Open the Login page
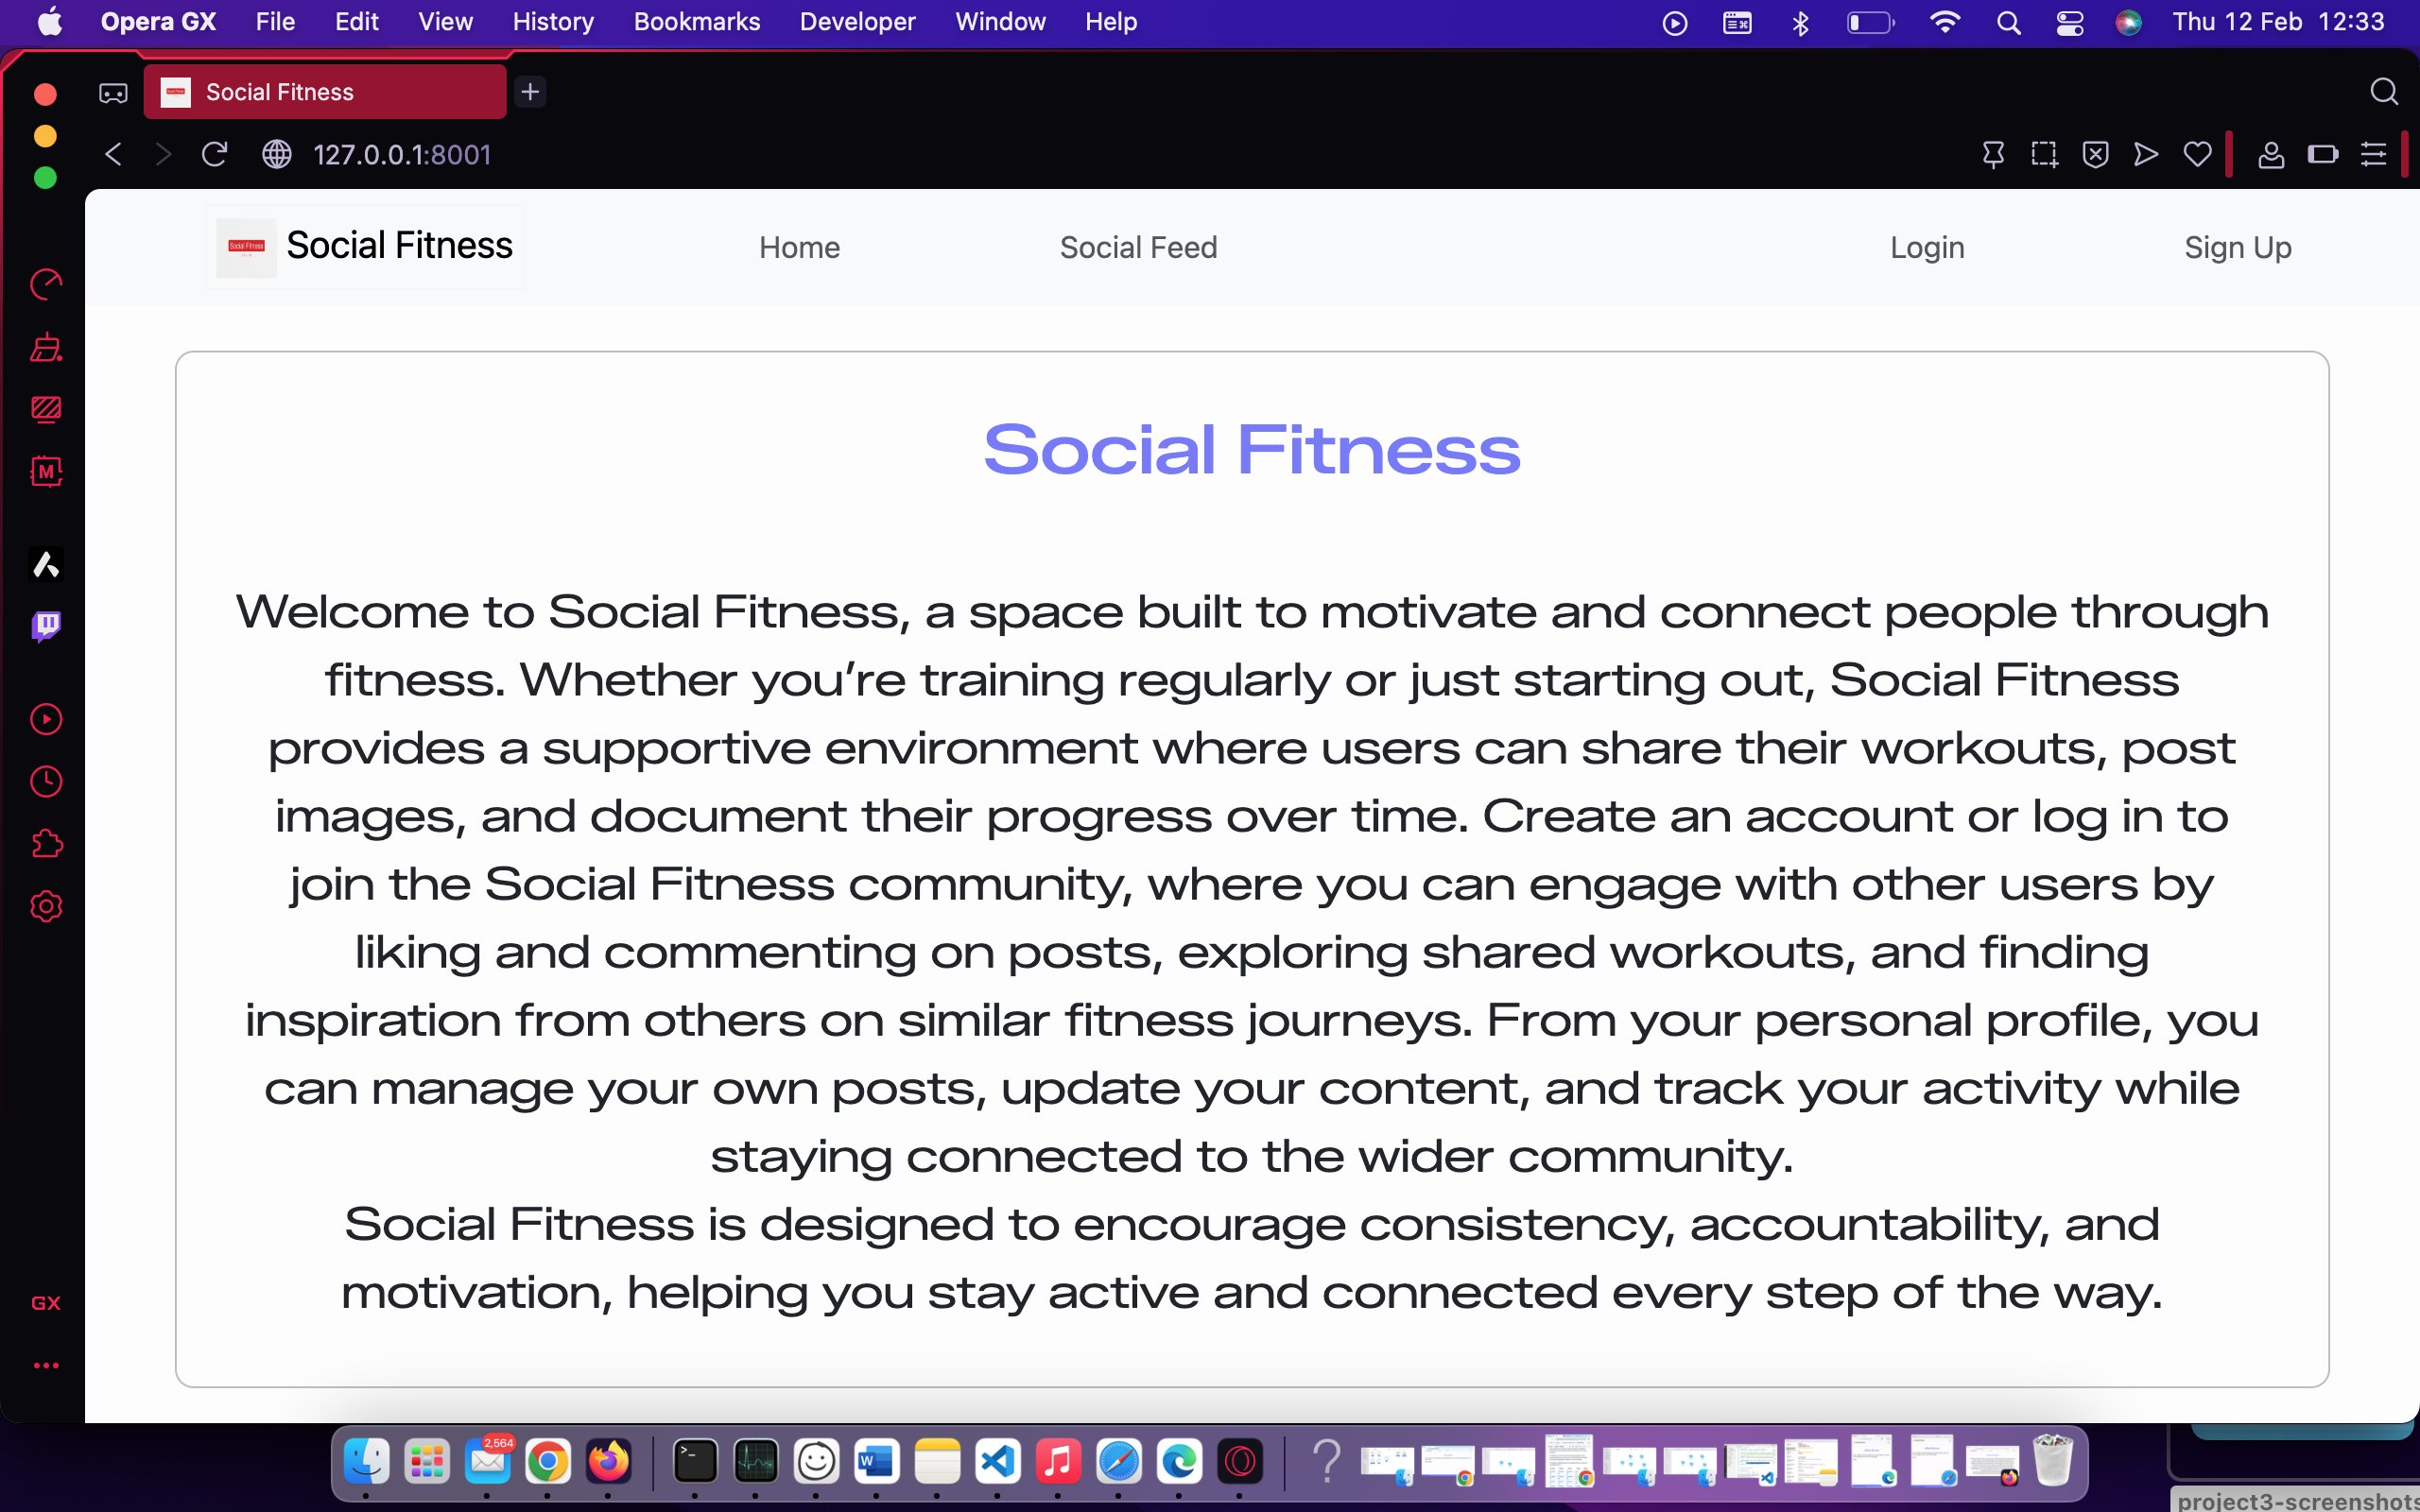The height and width of the screenshot is (1512, 2420). pyautogui.click(x=1926, y=247)
